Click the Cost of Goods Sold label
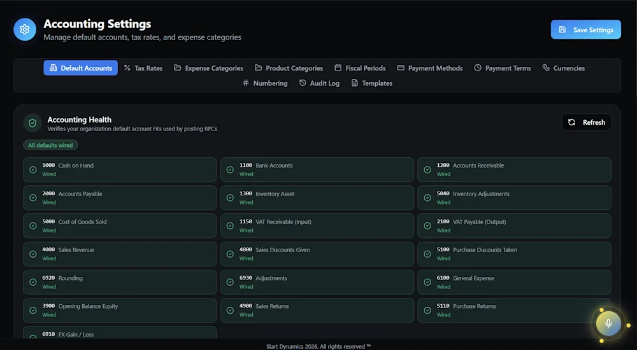 click(82, 221)
